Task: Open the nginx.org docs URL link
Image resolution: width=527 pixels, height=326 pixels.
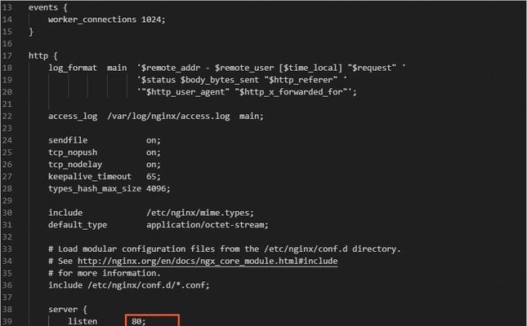Action: click(208, 262)
